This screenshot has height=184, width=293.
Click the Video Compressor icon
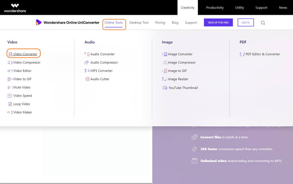(x=10, y=63)
